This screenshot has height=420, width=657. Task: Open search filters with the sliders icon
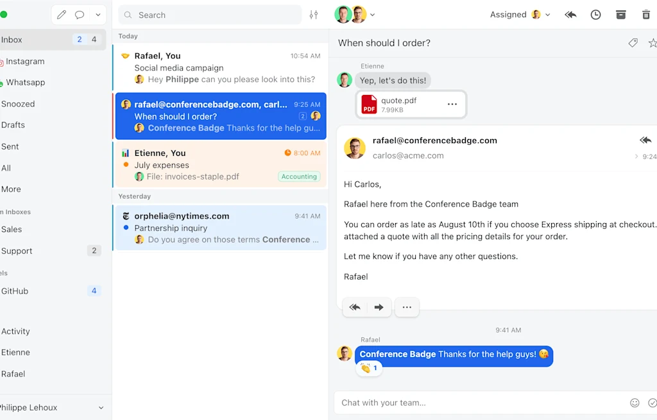[313, 14]
